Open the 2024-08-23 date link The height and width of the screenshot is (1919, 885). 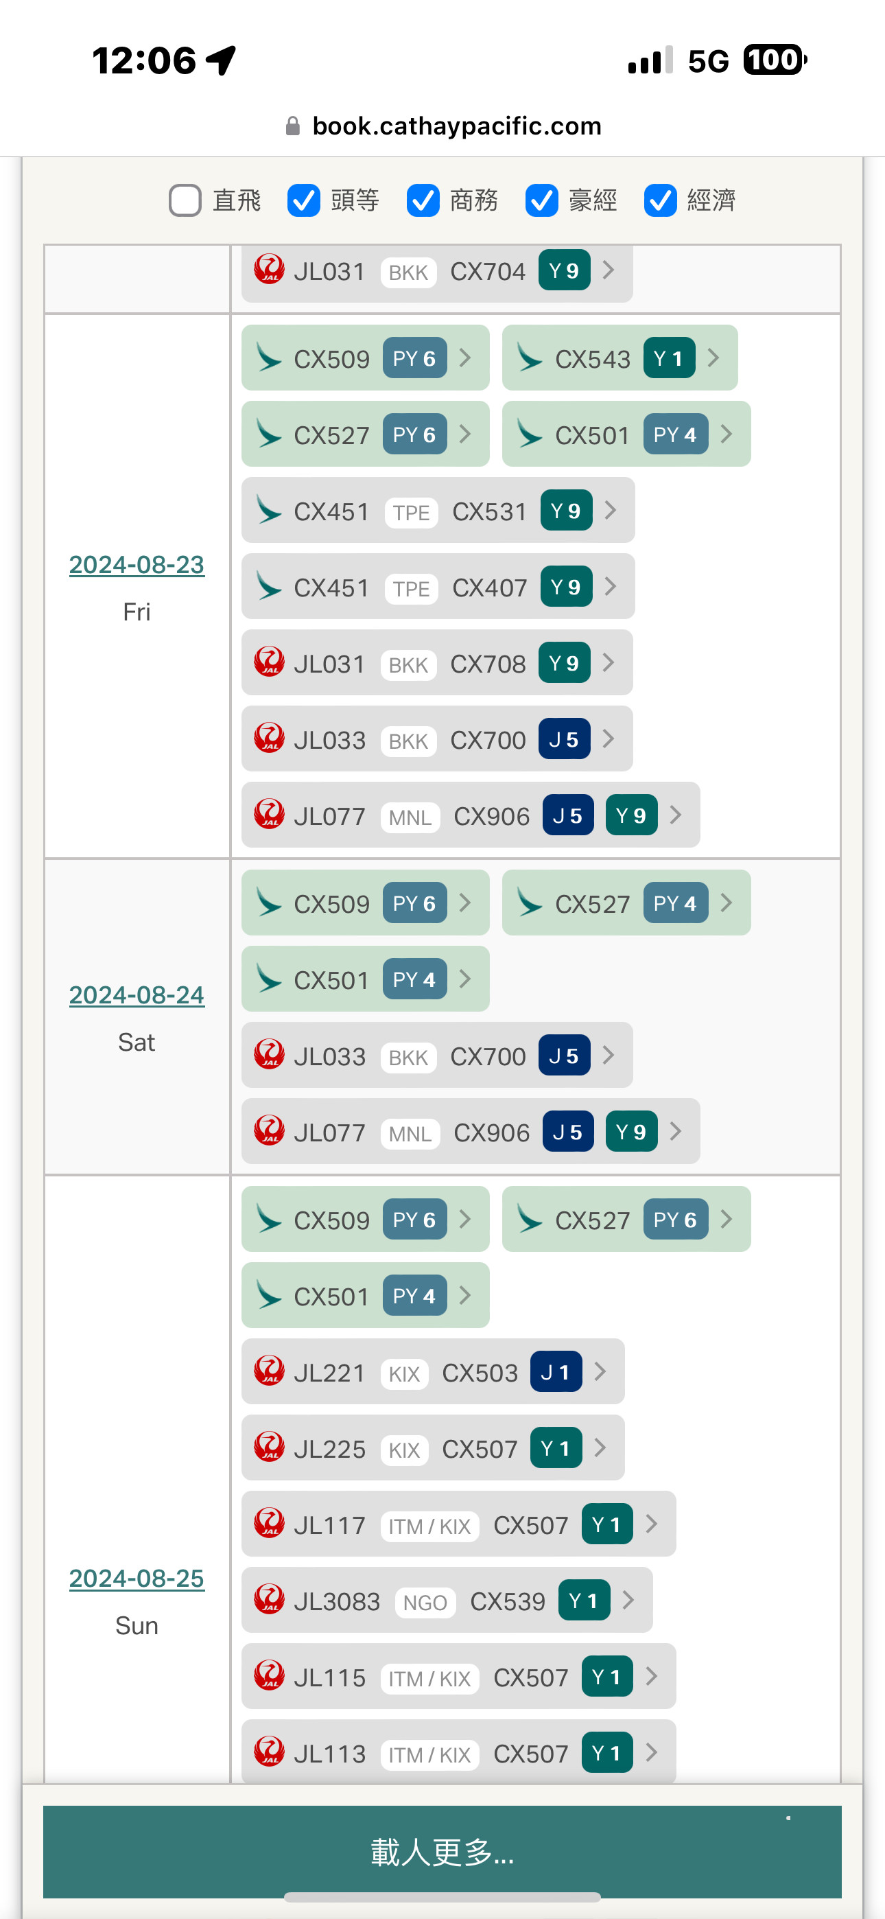(x=137, y=565)
